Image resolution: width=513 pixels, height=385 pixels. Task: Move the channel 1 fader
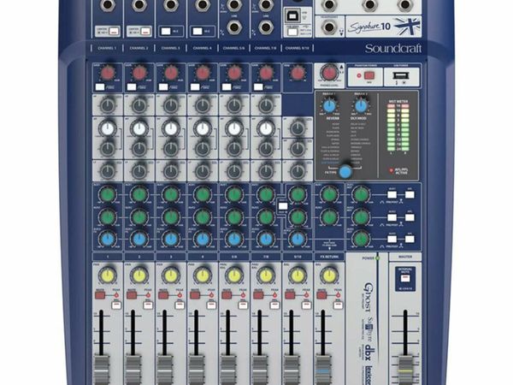pyautogui.click(x=102, y=370)
